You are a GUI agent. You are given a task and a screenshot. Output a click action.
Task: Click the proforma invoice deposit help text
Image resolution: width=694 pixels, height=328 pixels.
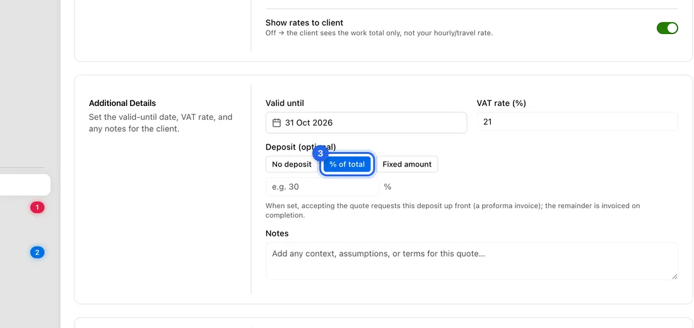pyautogui.click(x=453, y=211)
